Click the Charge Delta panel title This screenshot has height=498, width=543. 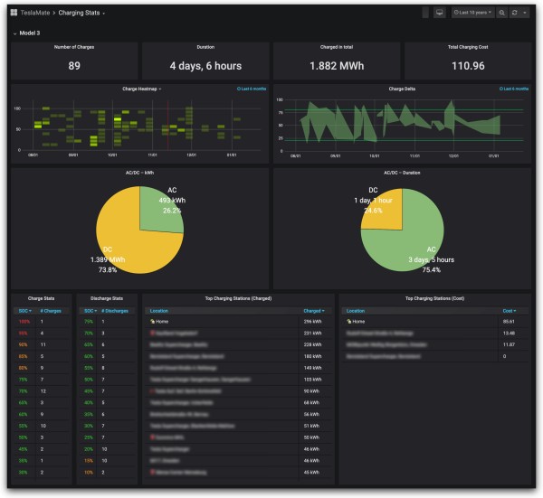403,89
